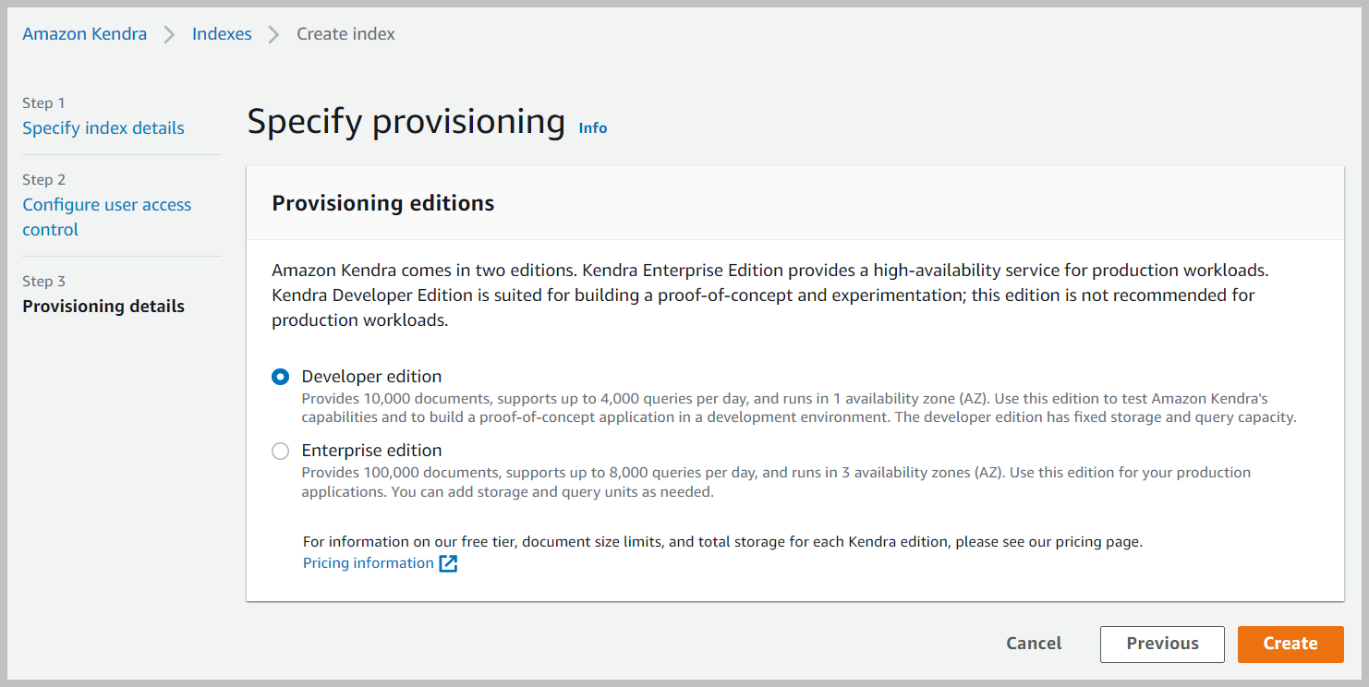Navigate to Indexes via breadcrumb
This screenshot has height=687, width=1369.
click(222, 33)
